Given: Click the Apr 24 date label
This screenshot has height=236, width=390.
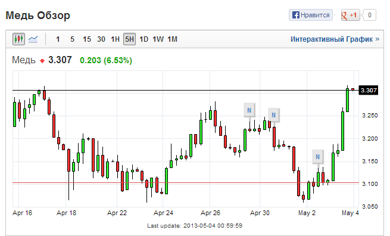Looking at the screenshot, I should (163, 213).
